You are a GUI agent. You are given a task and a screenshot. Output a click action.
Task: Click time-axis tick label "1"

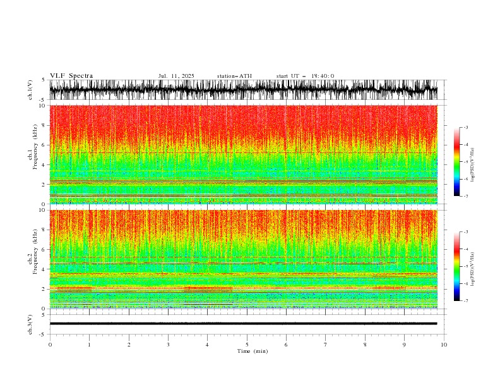(89, 345)
